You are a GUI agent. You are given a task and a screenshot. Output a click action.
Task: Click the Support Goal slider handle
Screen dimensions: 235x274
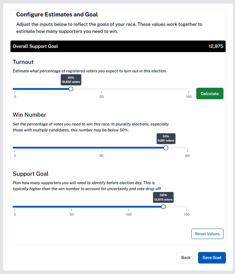point(163,207)
